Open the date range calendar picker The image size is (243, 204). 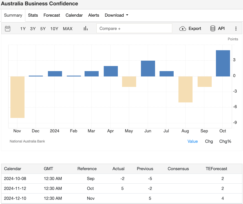(x=8, y=28)
